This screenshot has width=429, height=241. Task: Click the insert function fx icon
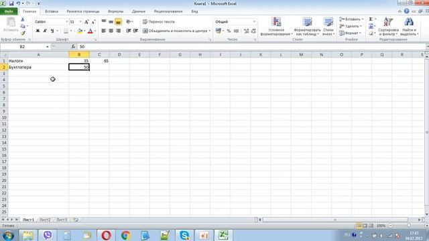click(73, 47)
